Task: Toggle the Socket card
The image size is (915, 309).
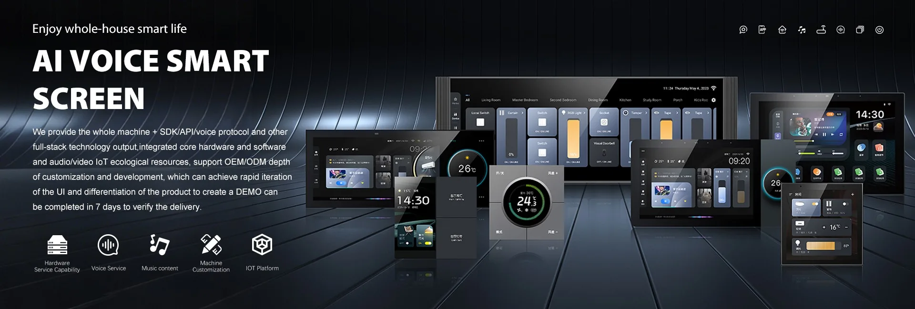Action: [x=604, y=122]
